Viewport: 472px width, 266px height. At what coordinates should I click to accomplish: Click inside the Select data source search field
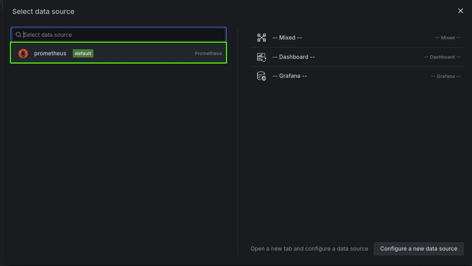(118, 34)
